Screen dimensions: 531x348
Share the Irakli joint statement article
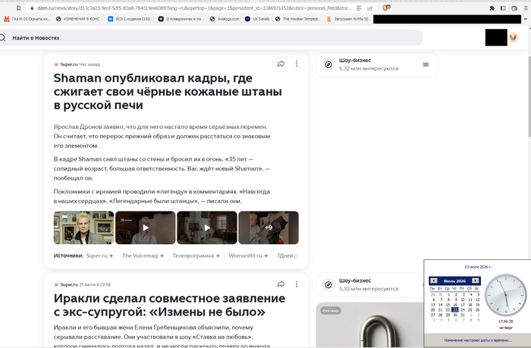[x=281, y=284]
